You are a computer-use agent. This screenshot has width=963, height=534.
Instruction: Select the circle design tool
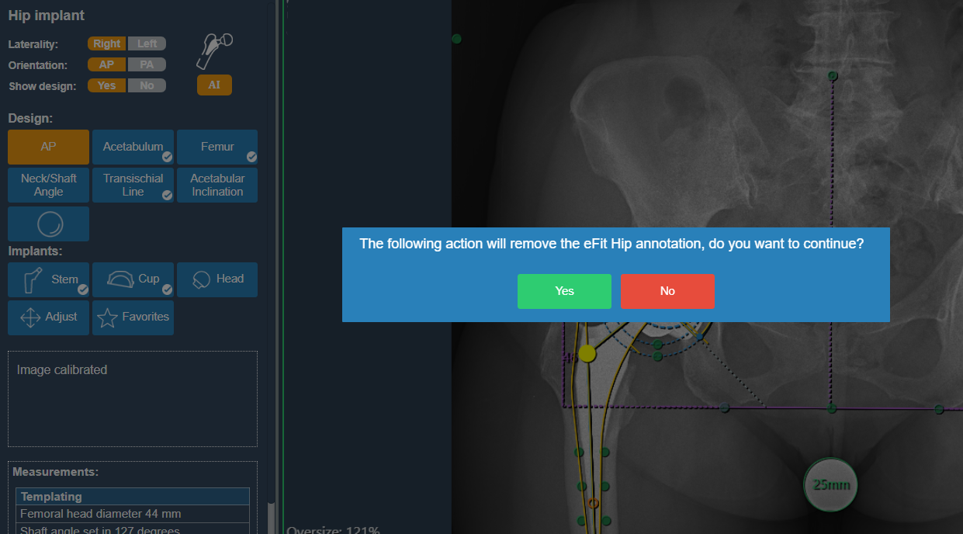tap(48, 224)
